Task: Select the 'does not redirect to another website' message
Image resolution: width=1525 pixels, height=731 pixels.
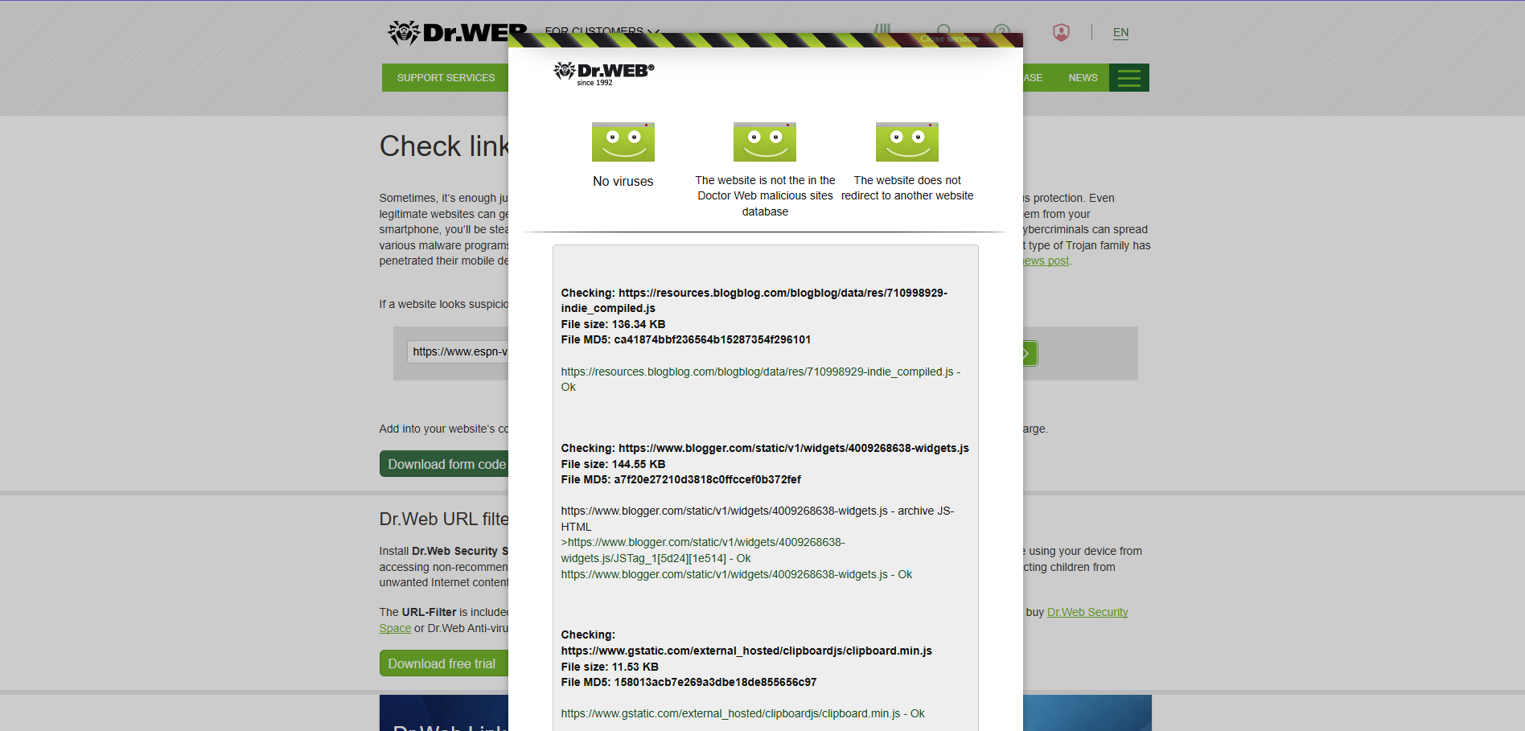Action: coord(907,188)
